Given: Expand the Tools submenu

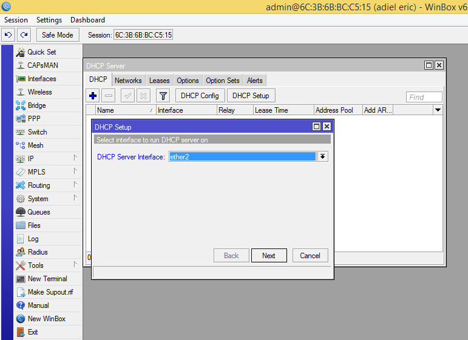Looking at the screenshot, I should tap(75, 265).
